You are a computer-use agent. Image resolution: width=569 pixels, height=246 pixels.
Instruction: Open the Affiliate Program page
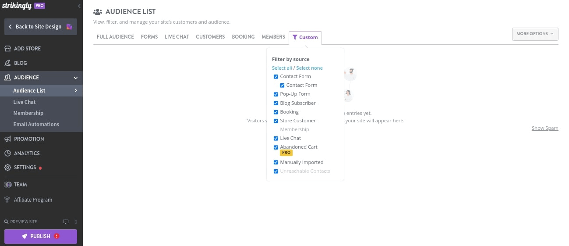[x=33, y=200]
